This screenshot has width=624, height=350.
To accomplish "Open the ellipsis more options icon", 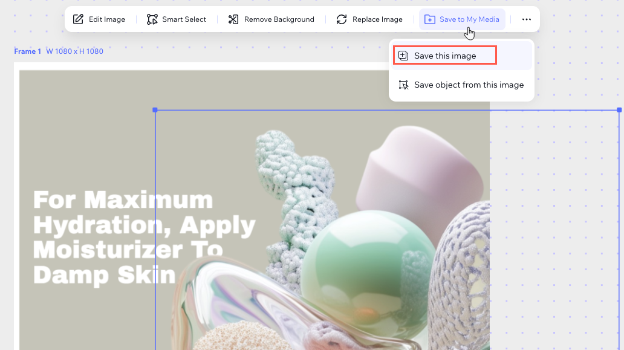I will [526, 19].
